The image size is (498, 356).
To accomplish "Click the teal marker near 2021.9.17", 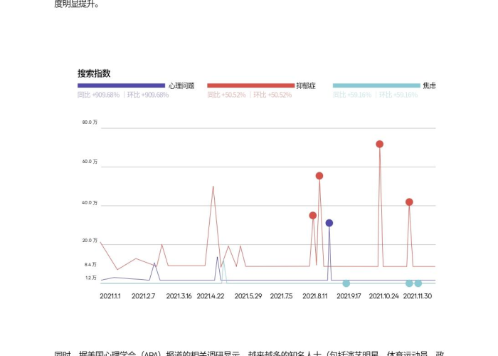I will (x=346, y=283).
